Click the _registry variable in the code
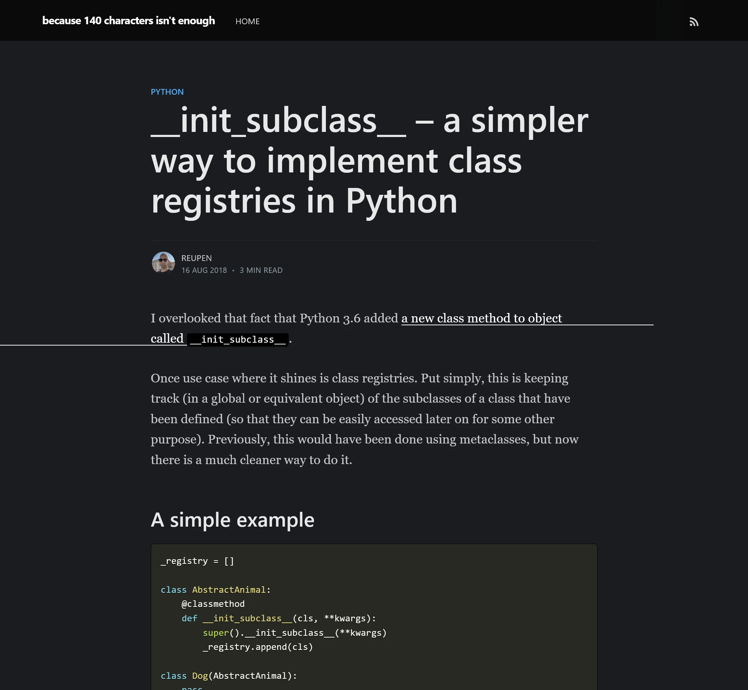The height and width of the screenshot is (690, 748). tap(184, 561)
